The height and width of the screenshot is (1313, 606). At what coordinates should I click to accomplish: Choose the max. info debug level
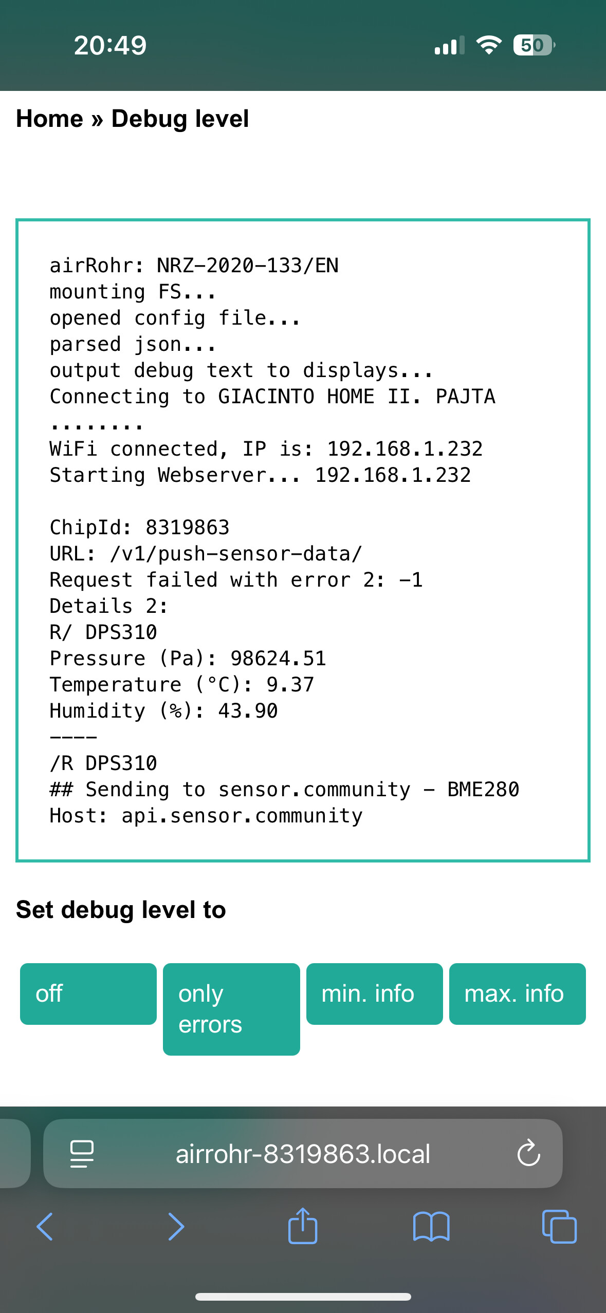[x=518, y=994]
